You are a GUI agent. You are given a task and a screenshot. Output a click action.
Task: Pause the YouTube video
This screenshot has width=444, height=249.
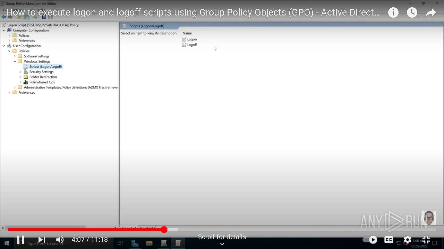pos(20,239)
